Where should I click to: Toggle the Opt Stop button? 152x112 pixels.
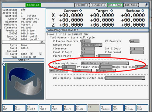[115, 5]
